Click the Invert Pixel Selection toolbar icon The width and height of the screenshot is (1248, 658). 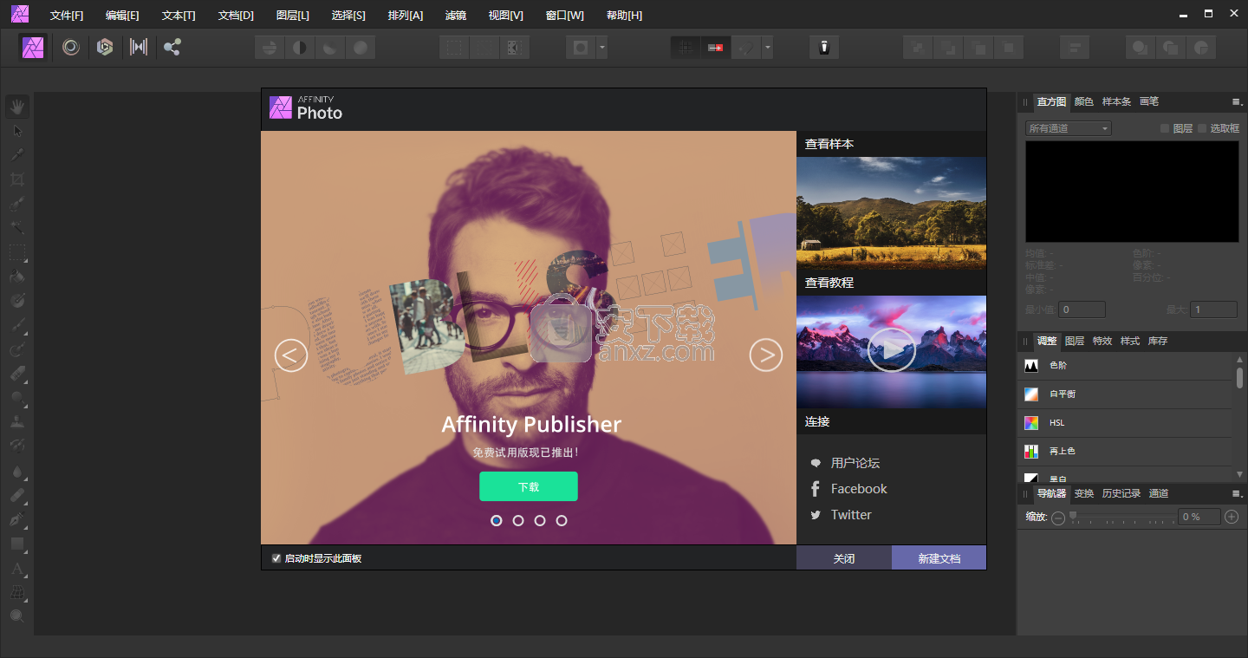(514, 48)
